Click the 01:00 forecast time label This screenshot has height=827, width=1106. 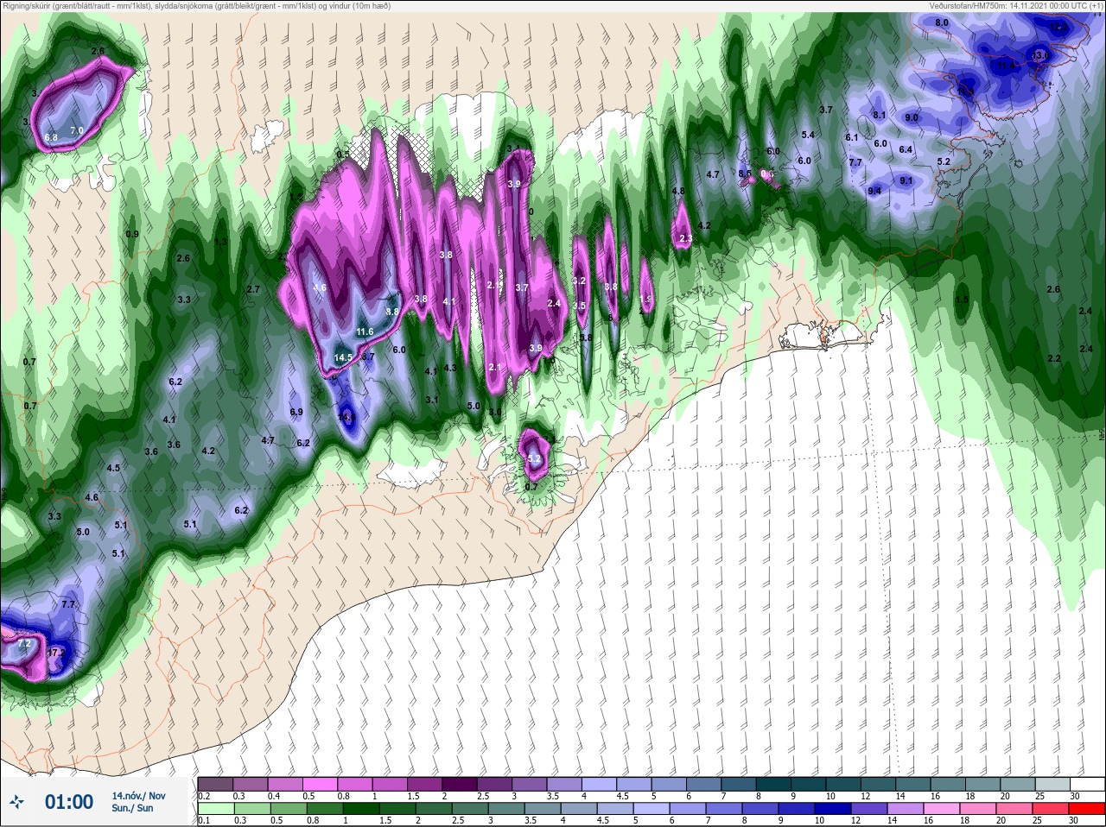coord(69,802)
